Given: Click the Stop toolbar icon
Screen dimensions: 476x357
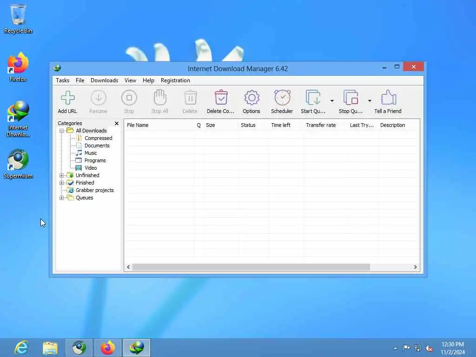Looking at the screenshot, I should (129, 98).
